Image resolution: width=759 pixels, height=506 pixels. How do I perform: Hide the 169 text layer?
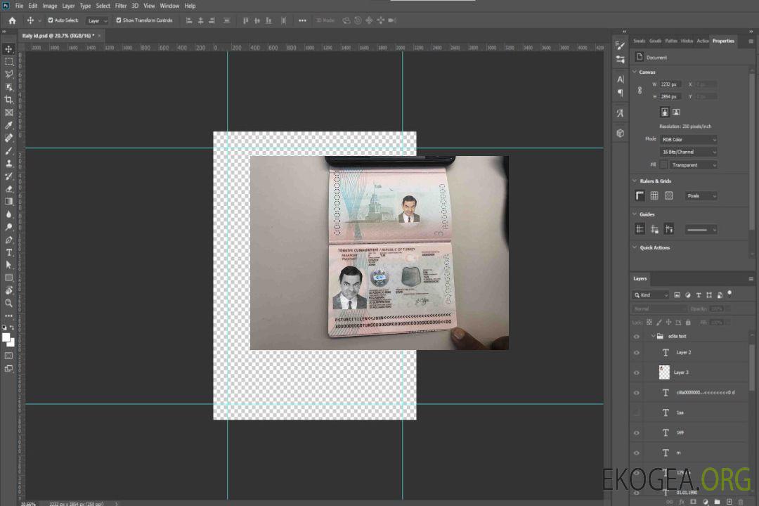click(637, 433)
